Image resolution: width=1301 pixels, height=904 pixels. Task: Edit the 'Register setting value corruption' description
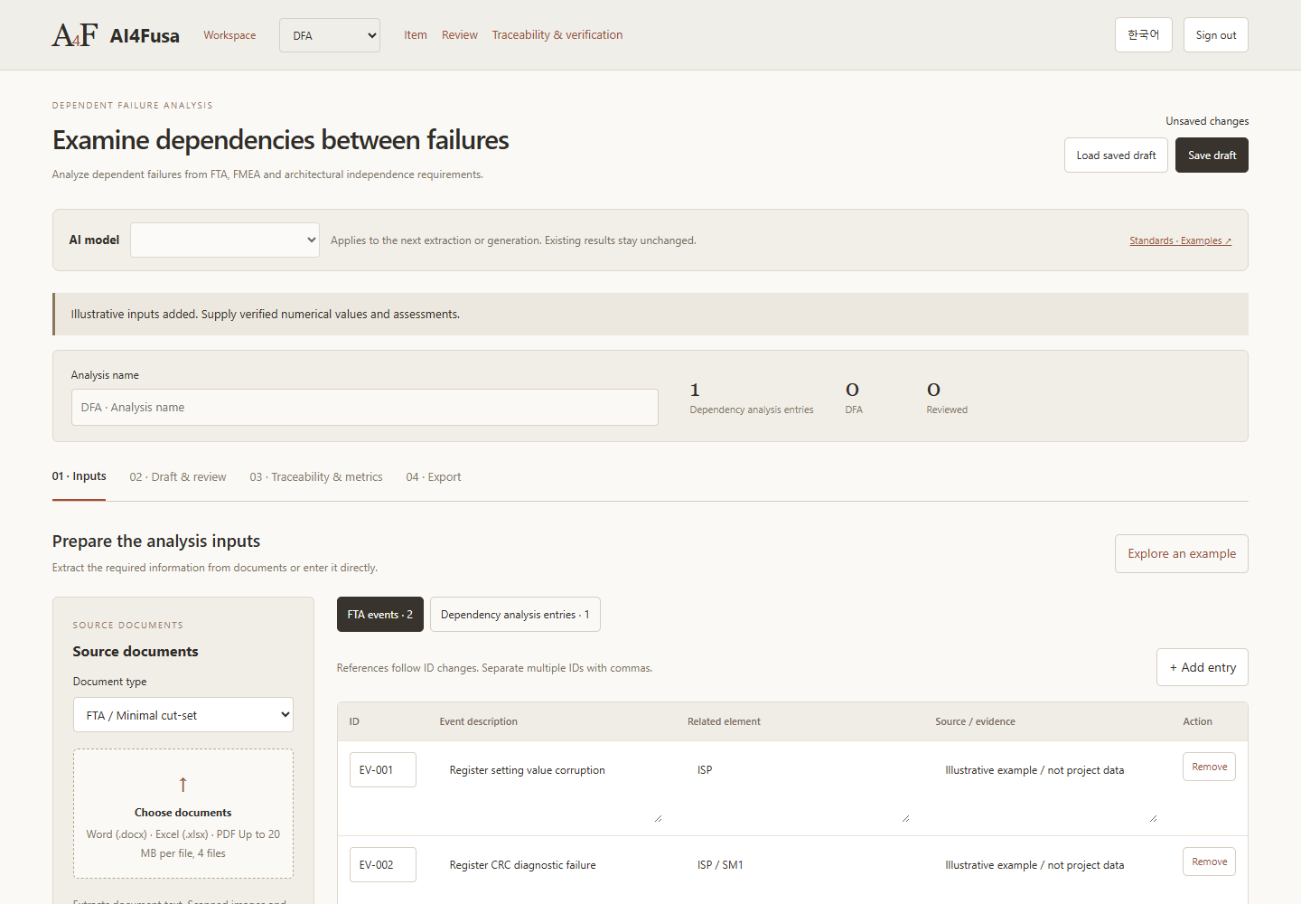(551, 787)
